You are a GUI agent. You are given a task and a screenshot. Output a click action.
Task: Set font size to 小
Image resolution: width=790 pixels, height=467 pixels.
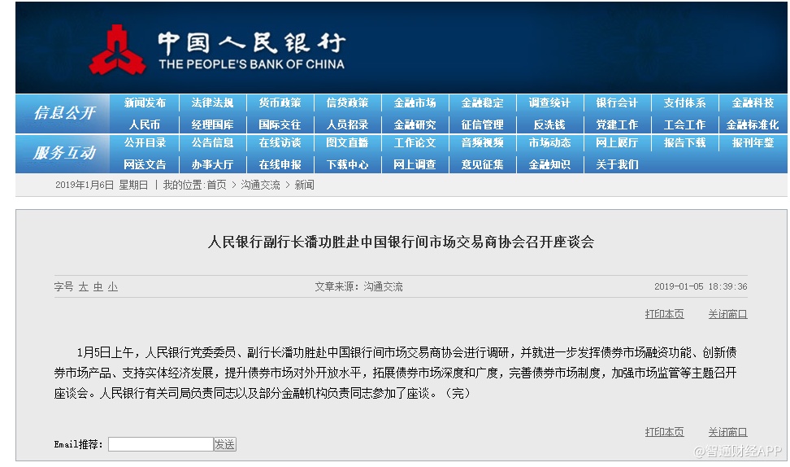pyautogui.click(x=113, y=287)
